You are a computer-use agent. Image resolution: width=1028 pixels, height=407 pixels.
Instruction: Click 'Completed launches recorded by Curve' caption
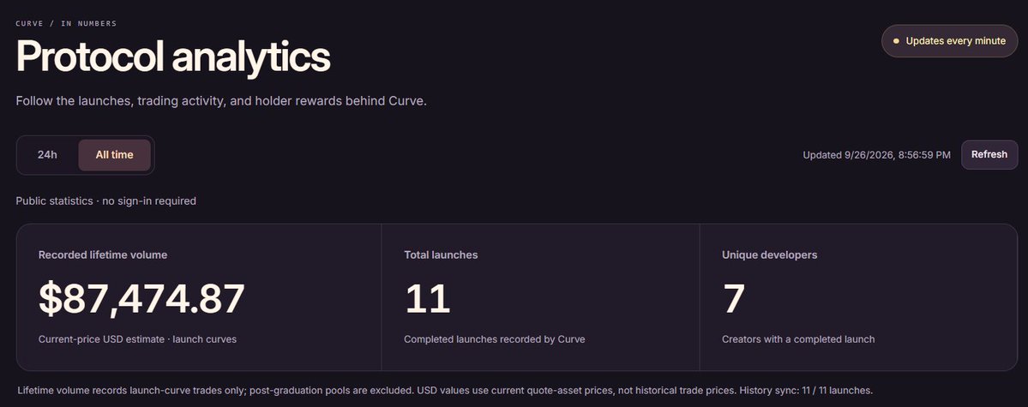(x=495, y=339)
